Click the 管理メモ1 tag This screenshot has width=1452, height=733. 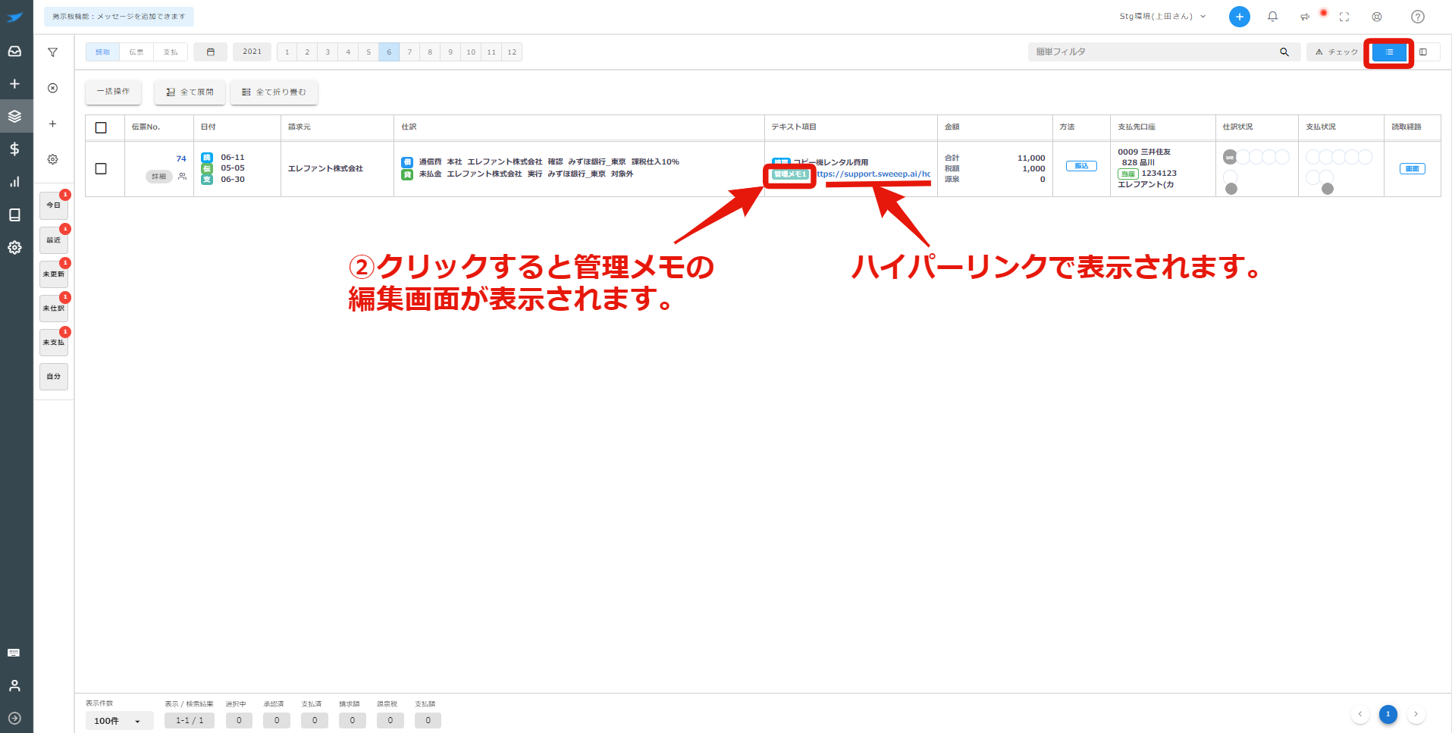790,174
